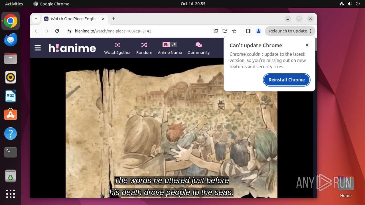Launch Thunderbird Mail from the dock
The height and width of the screenshot is (205, 365).
click(11, 40)
